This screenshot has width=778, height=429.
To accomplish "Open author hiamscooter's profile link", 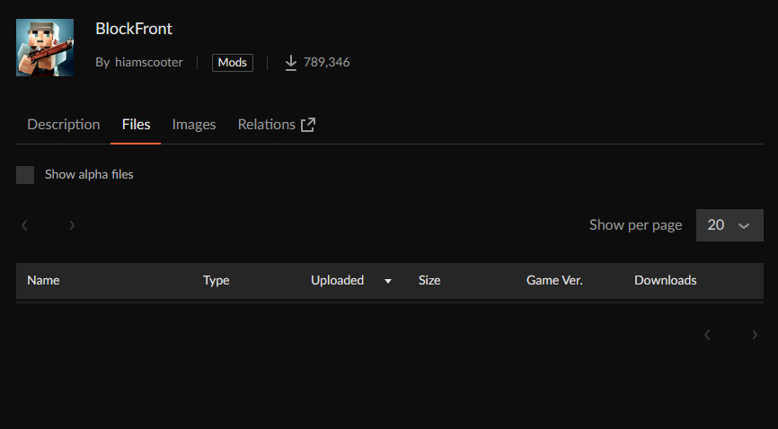I will (149, 63).
